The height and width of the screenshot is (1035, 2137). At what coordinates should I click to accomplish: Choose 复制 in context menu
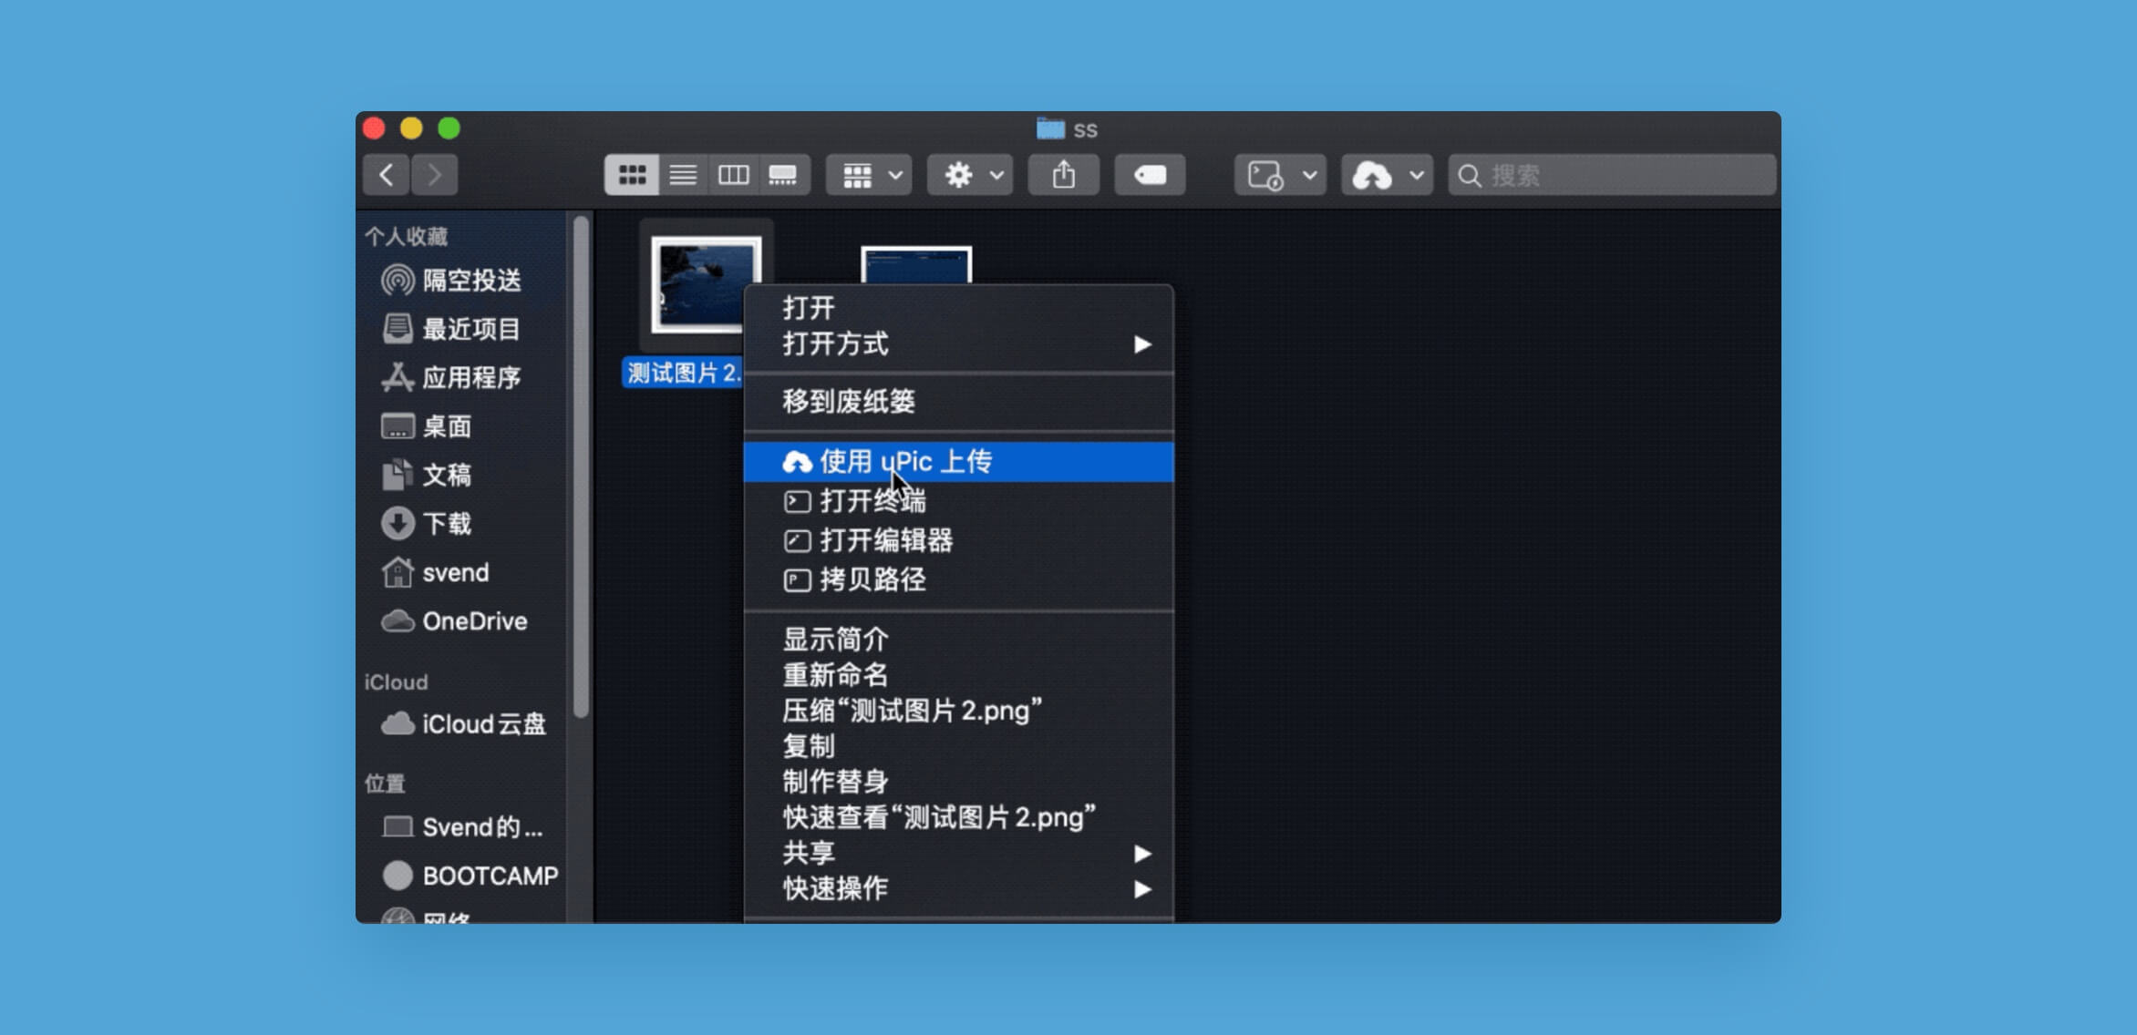pyautogui.click(x=959, y=746)
